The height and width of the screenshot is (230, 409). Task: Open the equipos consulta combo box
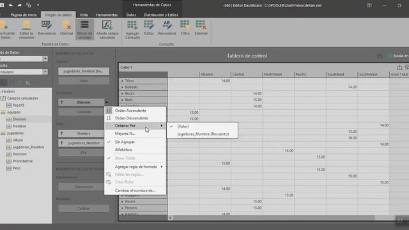[24, 72]
